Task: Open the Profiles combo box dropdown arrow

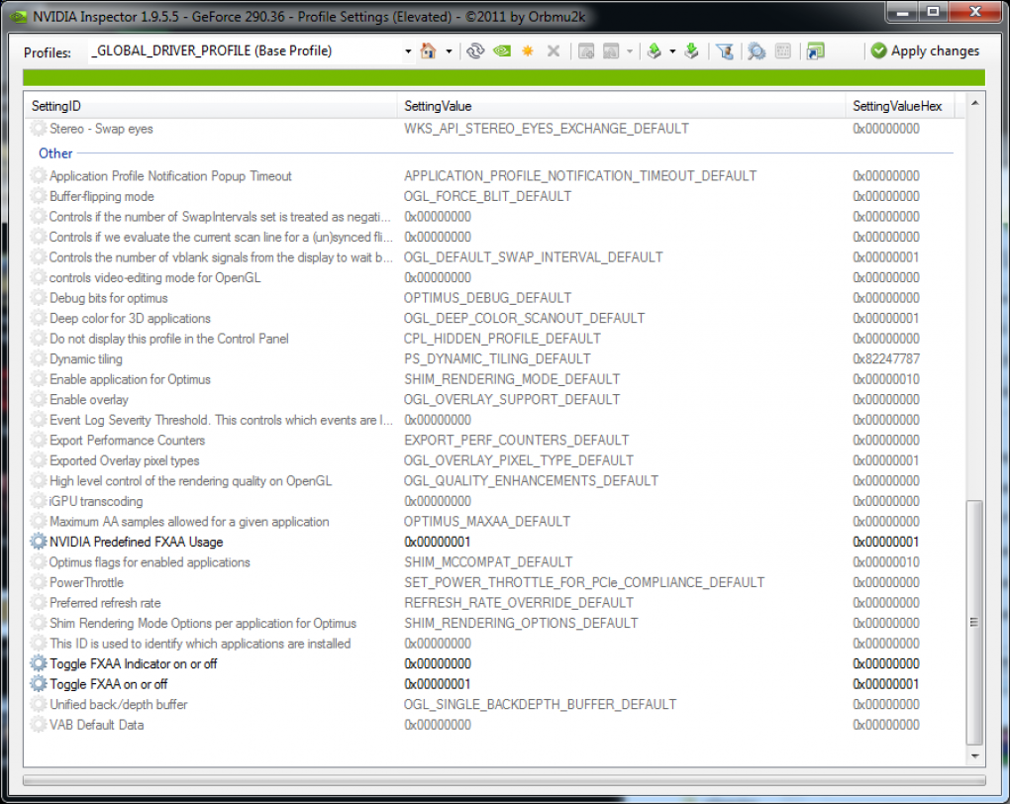Action: pyautogui.click(x=408, y=50)
